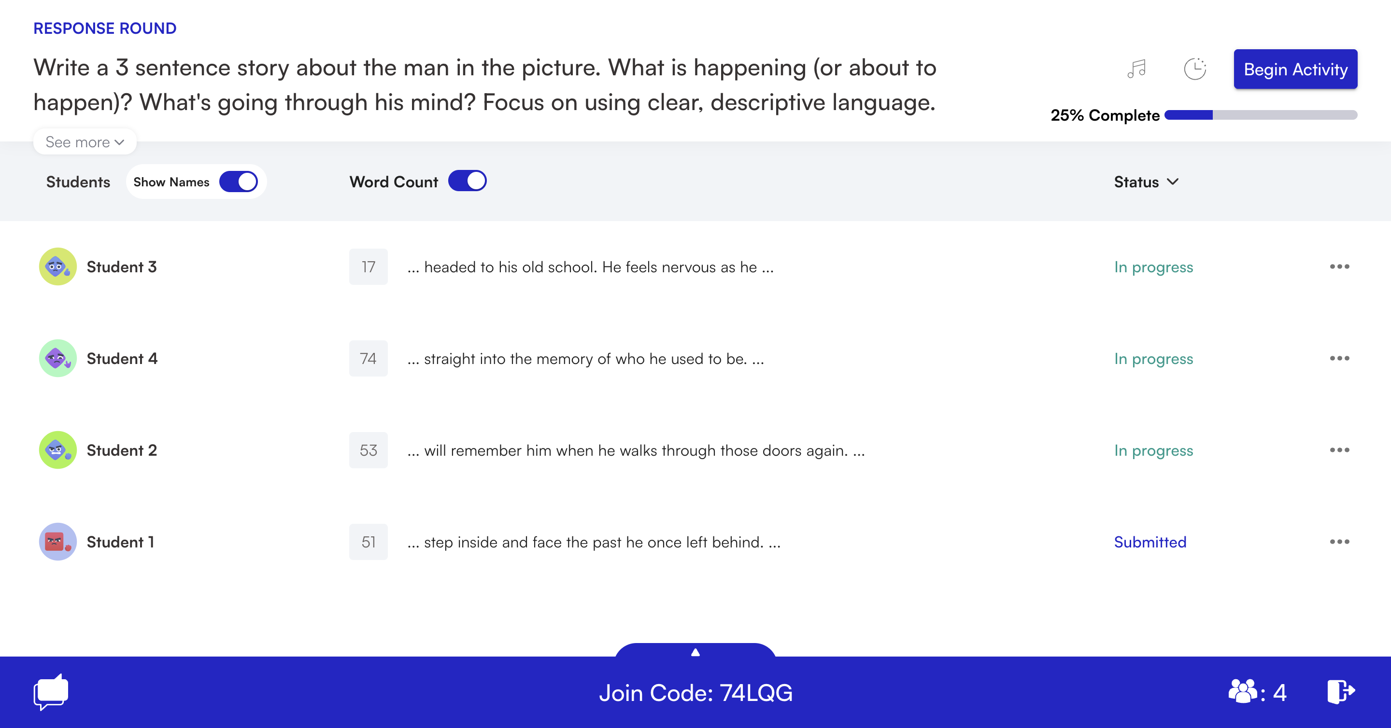Click the Begin Activity button
Screen dimensions: 1391x728
tap(1295, 69)
